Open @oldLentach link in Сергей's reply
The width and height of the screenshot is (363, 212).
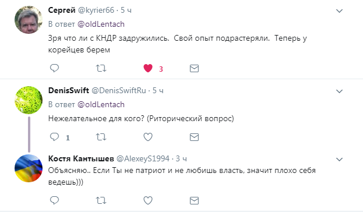101,24
